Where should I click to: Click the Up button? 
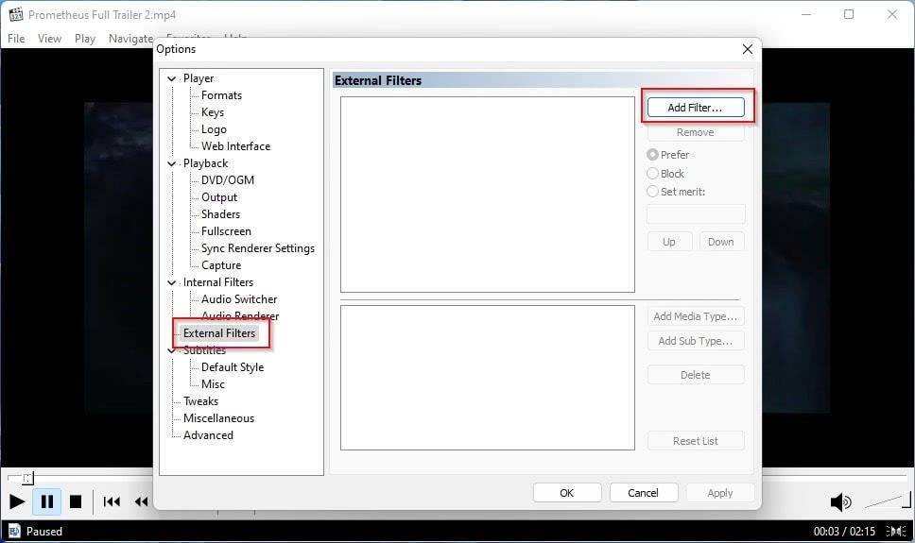[669, 242]
